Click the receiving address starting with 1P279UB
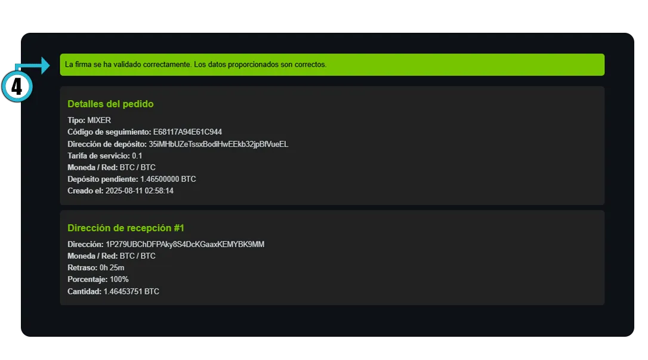Image resolution: width=648 pixels, height=360 pixels. tap(185, 244)
